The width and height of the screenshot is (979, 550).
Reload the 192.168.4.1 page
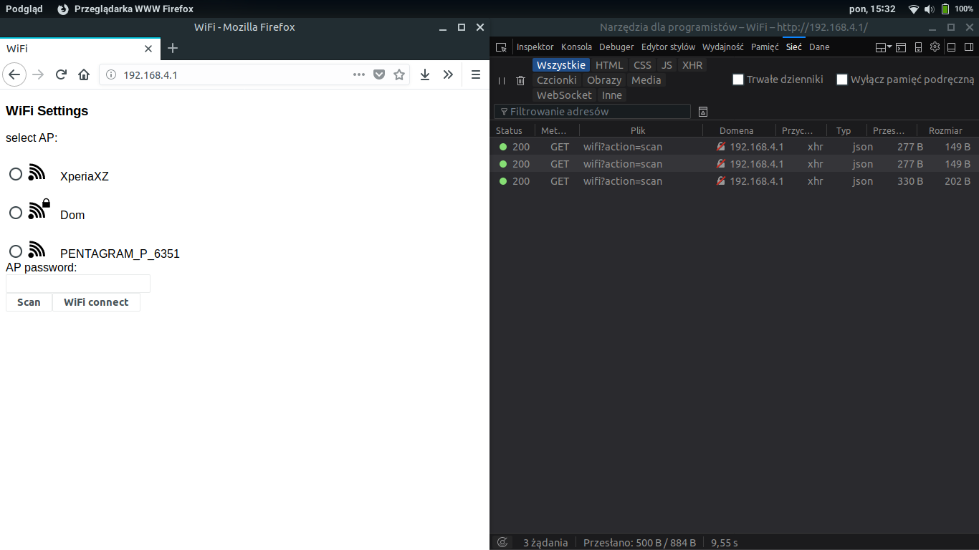(x=61, y=74)
